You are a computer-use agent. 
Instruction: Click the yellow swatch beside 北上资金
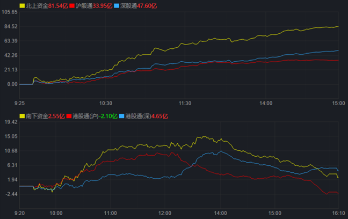[x=22, y=5]
